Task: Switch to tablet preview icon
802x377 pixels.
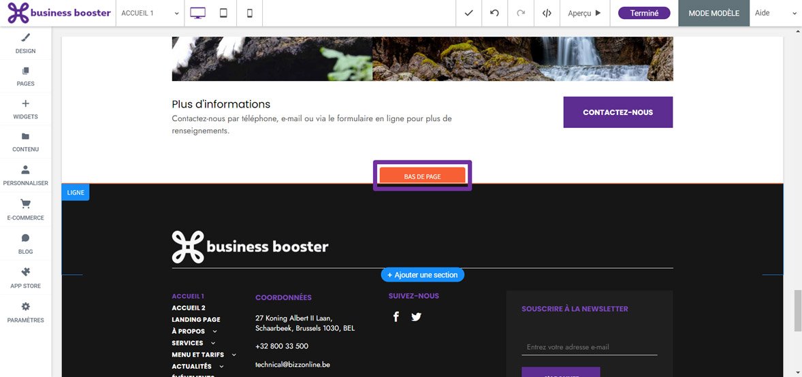Action: tap(223, 13)
